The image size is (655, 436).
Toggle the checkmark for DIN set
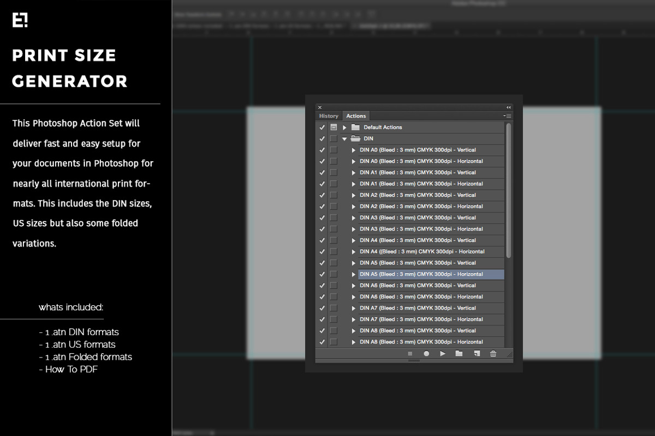point(322,138)
